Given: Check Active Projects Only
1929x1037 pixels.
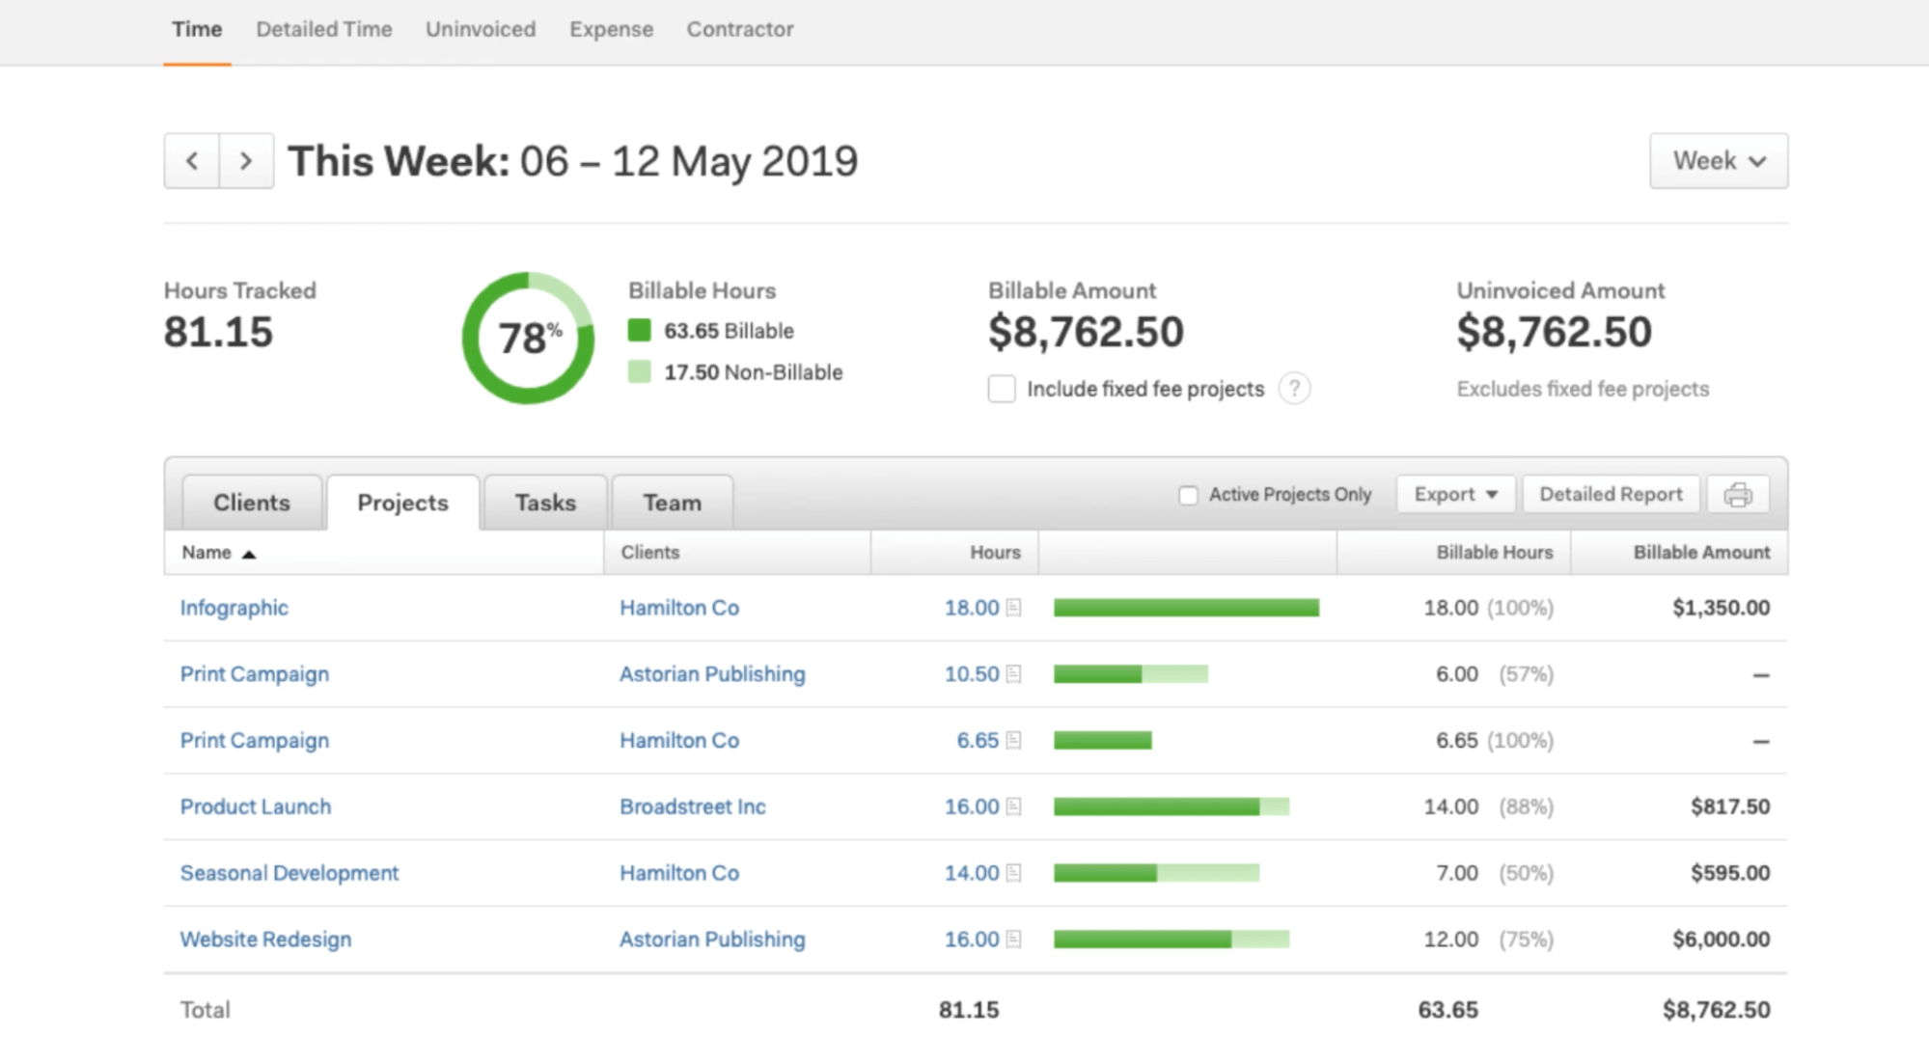Looking at the screenshot, I should point(1188,495).
